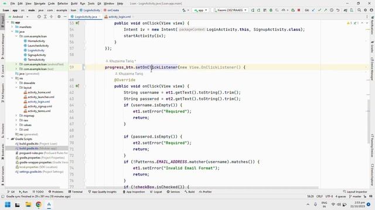
Task: Click the Git Push arrow icon
Action: click(326, 10)
